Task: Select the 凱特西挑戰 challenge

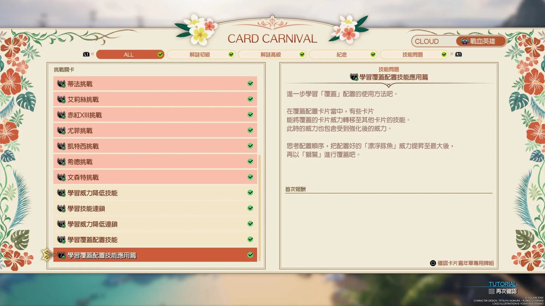Action: 155,146
